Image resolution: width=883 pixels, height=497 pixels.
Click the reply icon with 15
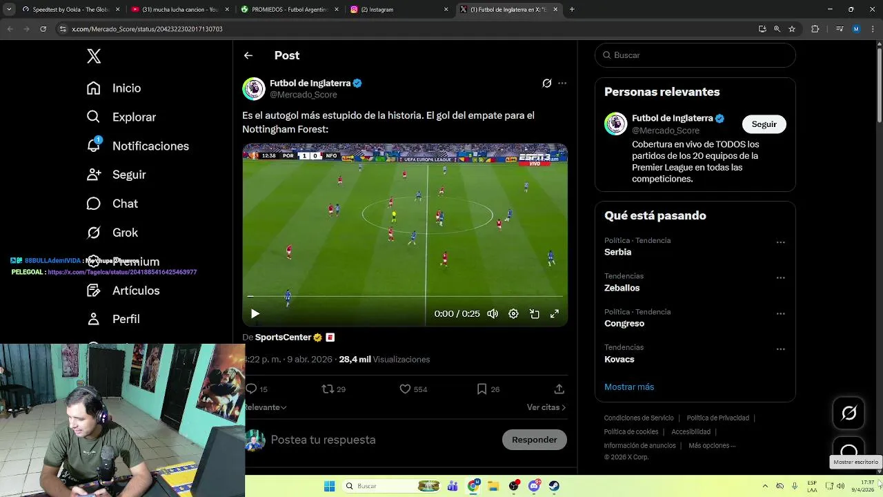[x=252, y=389]
